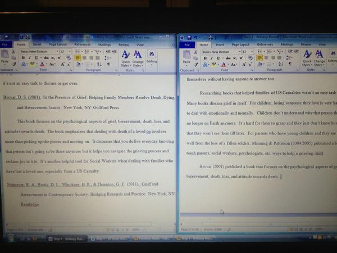Click Decrease Indent in the left window
The image size is (337, 253).
pos(108,51)
